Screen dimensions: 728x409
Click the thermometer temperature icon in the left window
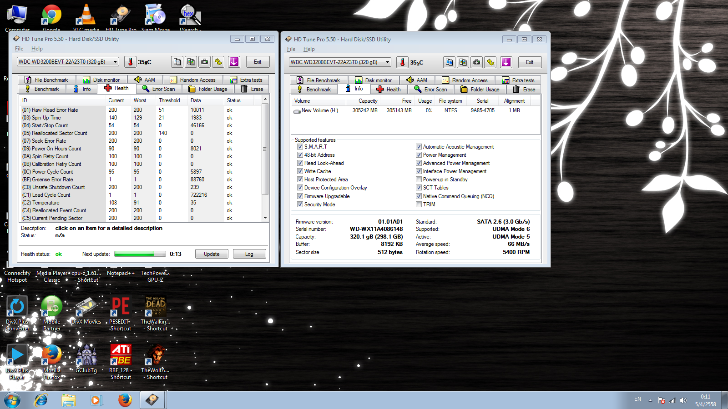coord(130,62)
